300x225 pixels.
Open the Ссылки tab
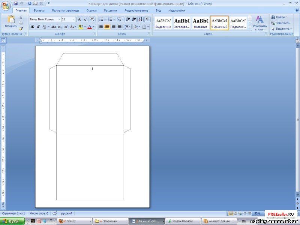tap(91, 10)
